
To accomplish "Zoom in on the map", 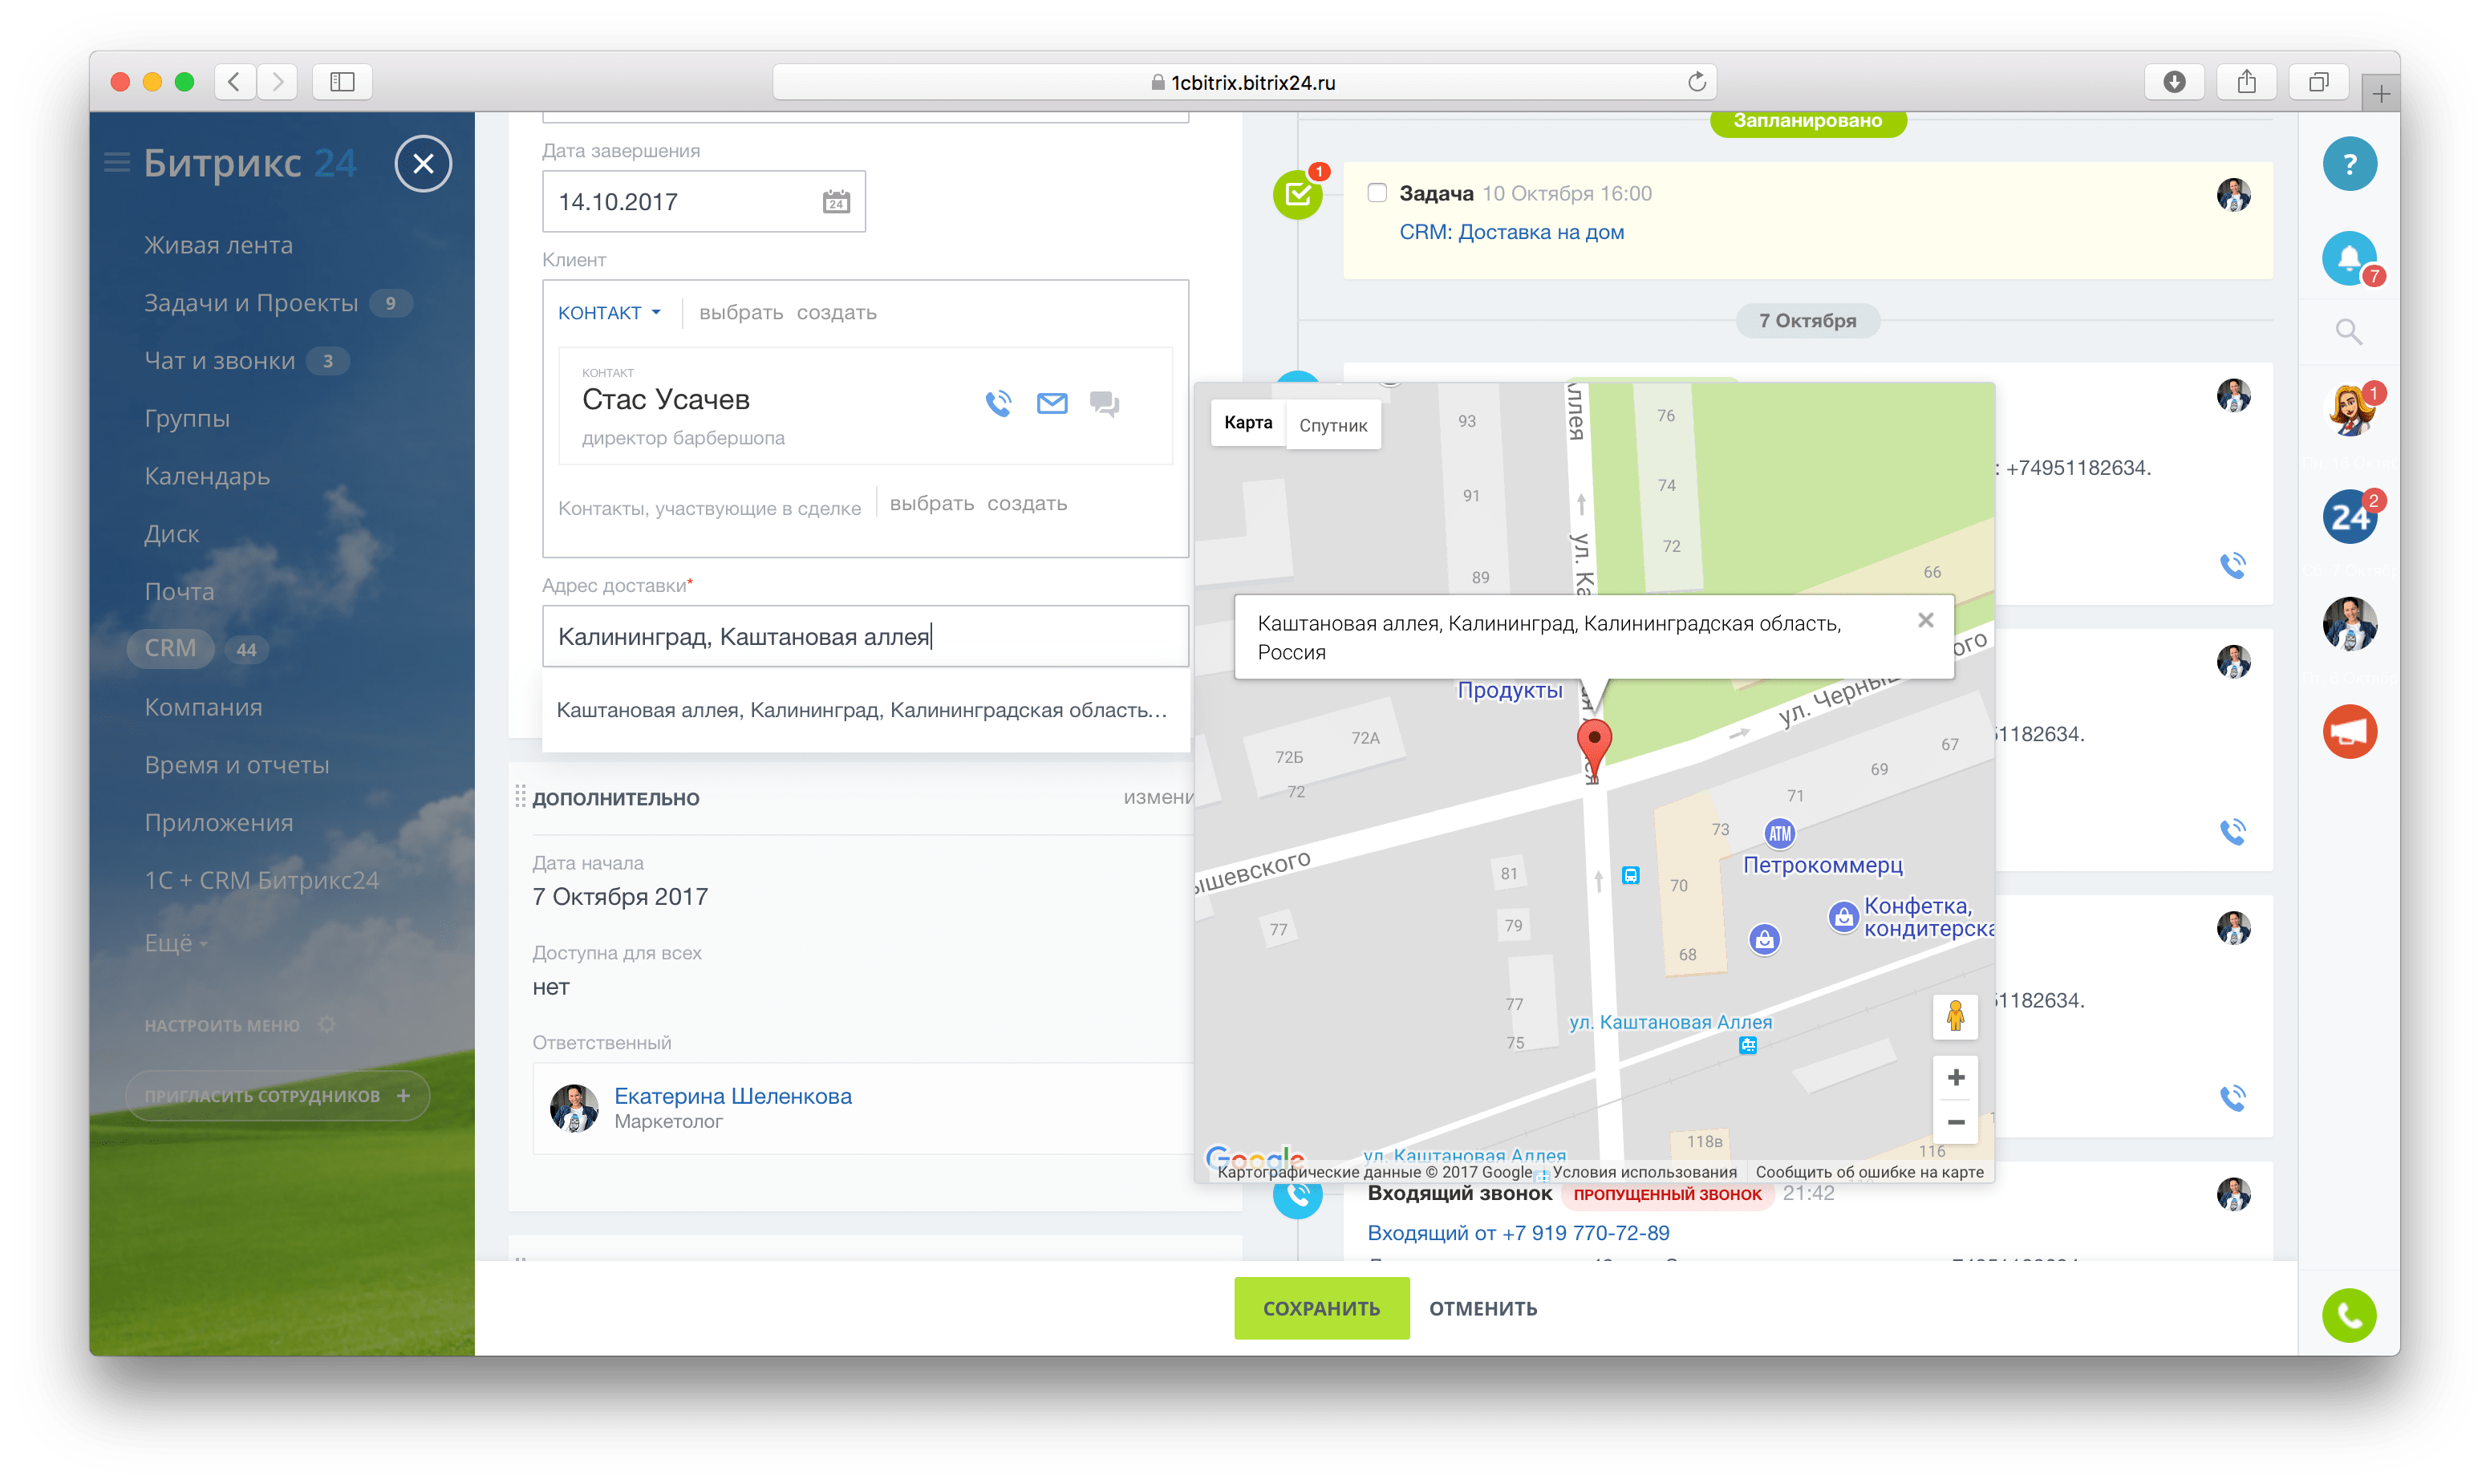I will coord(1955,1077).
